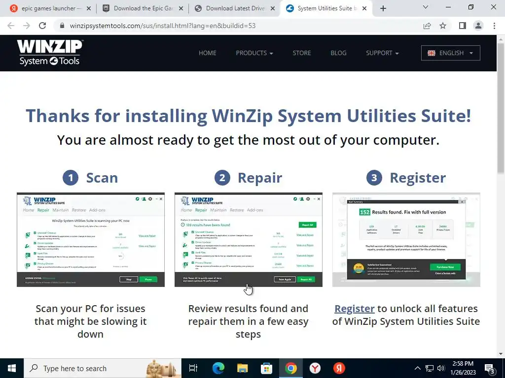Expand the SUPPORT dropdown menu

[382, 53]
